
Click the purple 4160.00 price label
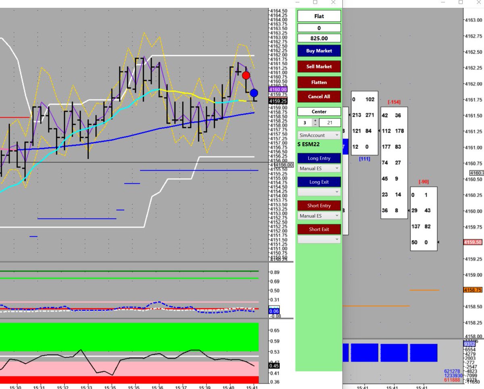pyautogui.click(x=278, y=89)
